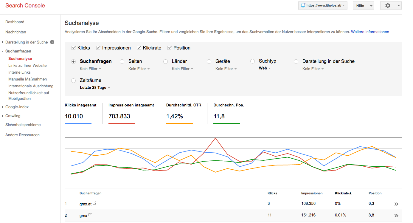The width and height of the screenshot is (413, 223).
Task: Open Interne Links in the sidebar
Action: click(19, 72)
